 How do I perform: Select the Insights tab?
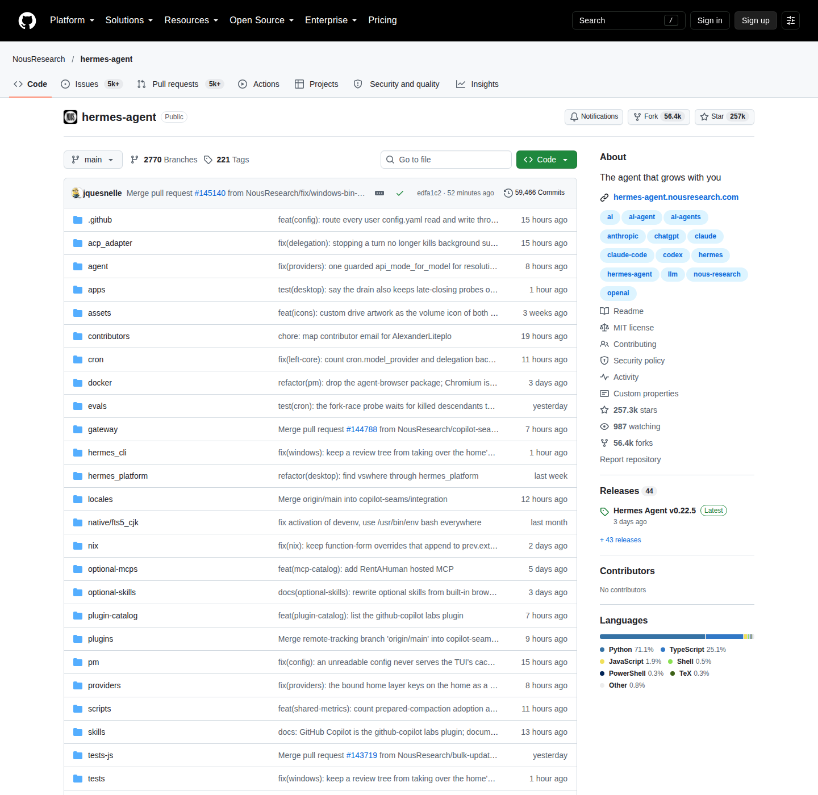click(477, 84)
